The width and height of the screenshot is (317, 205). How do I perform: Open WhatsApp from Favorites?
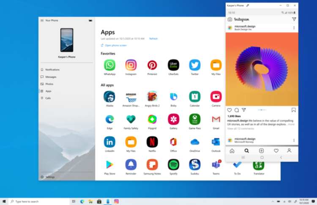[109, 65]
